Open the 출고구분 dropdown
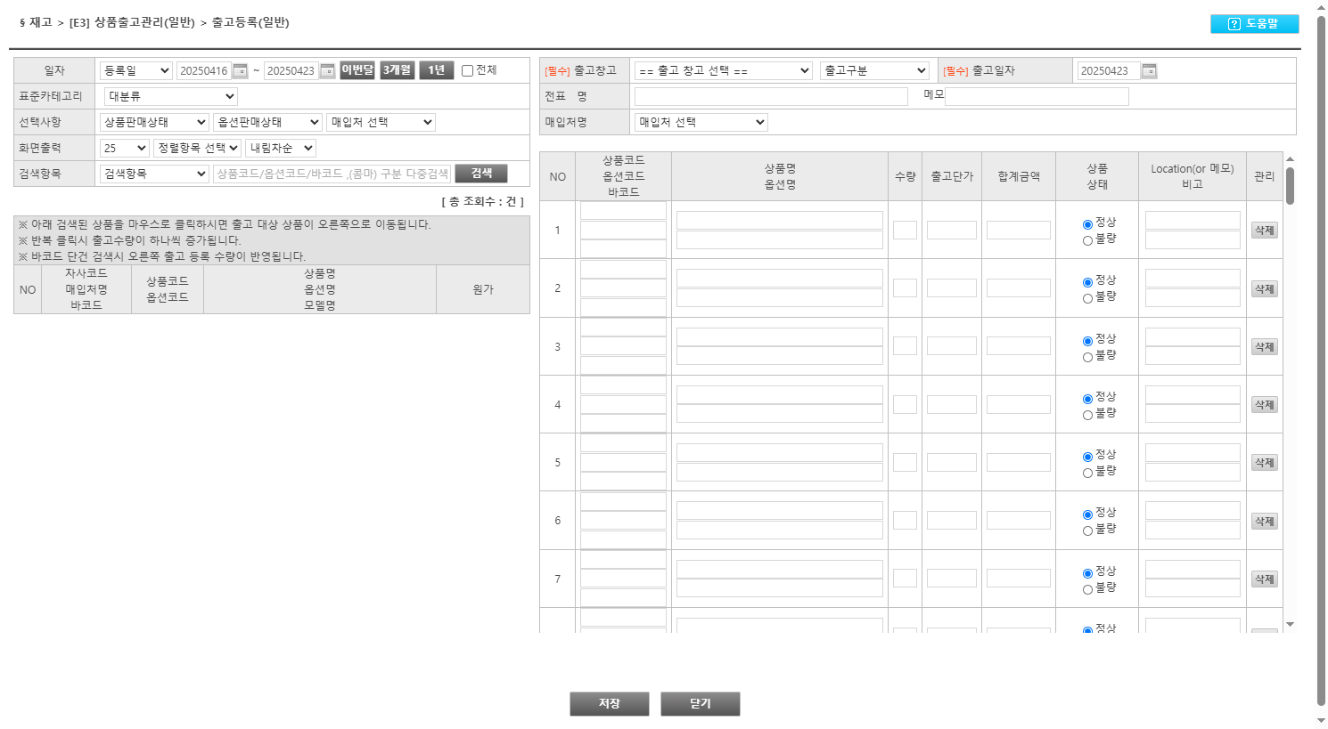1328x729 pixels. (874, 71)
